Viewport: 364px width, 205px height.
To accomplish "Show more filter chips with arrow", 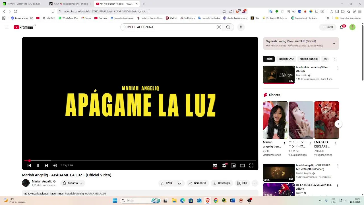I will (x=334, y=59).
